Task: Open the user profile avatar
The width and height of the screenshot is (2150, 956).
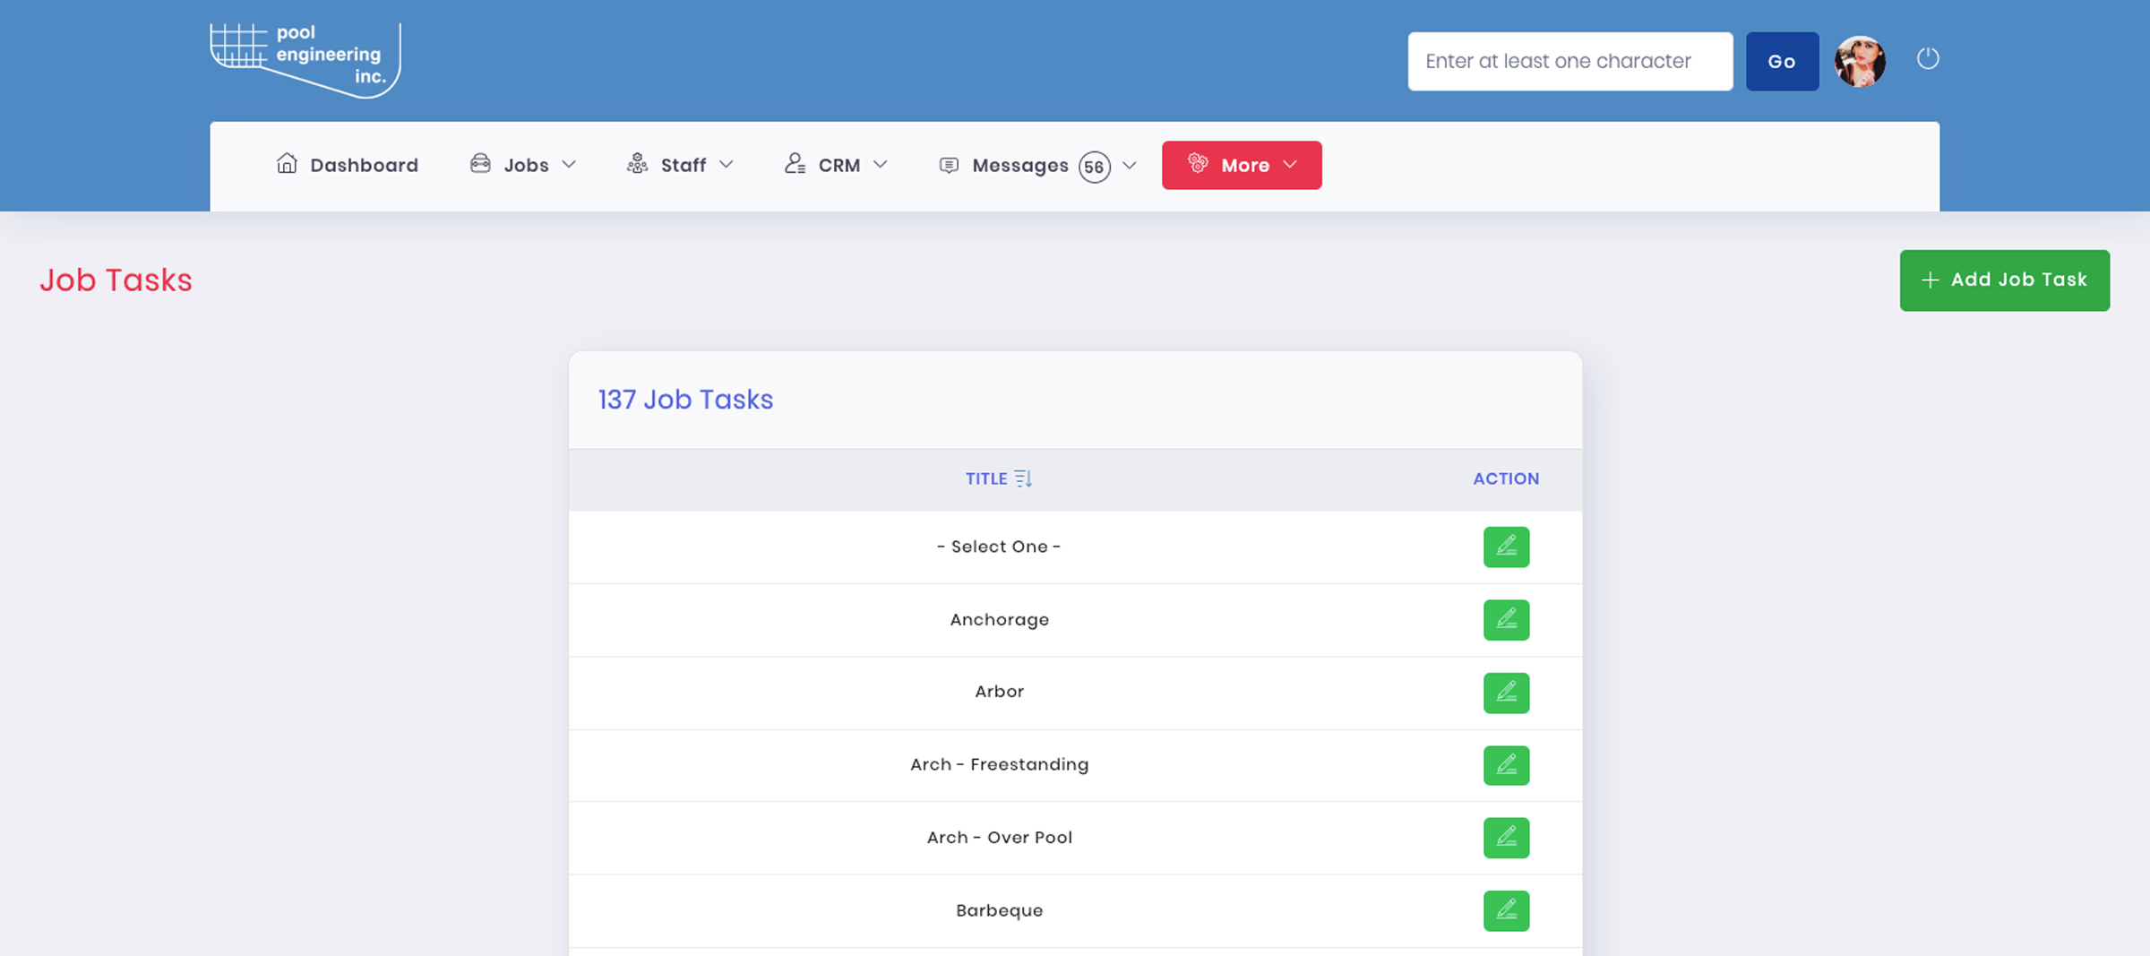Action: (1860, 61)
